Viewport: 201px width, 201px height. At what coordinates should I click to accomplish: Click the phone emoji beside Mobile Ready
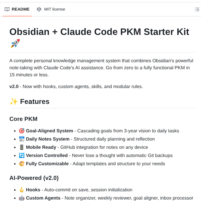[22, 147]
